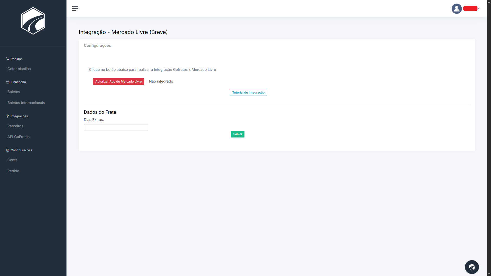This screenshot has height=276, width=491.
Task: Click the Financeiro section icon
Action: click(8, 82)
